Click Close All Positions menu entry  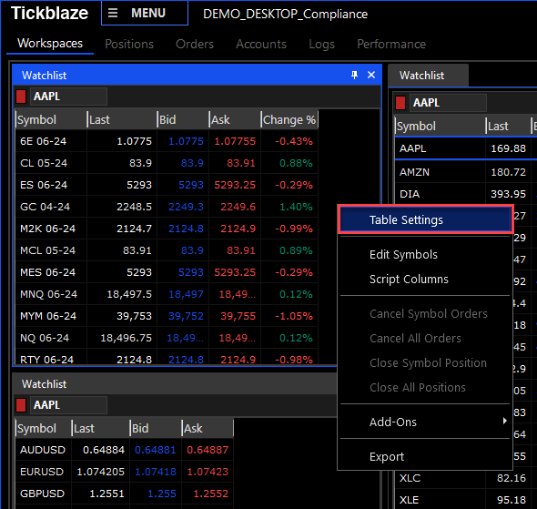tap(425, 388)
